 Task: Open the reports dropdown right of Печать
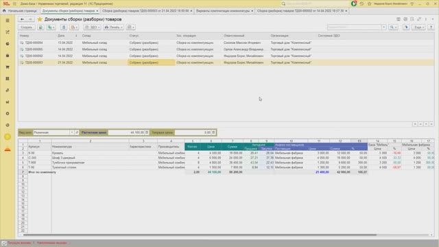coord(130,27)
